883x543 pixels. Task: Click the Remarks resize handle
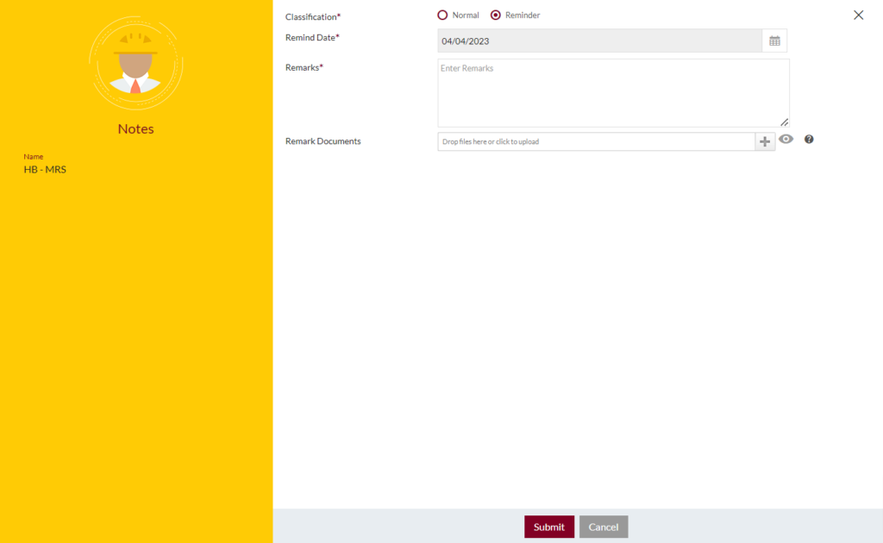pos(785,122)
